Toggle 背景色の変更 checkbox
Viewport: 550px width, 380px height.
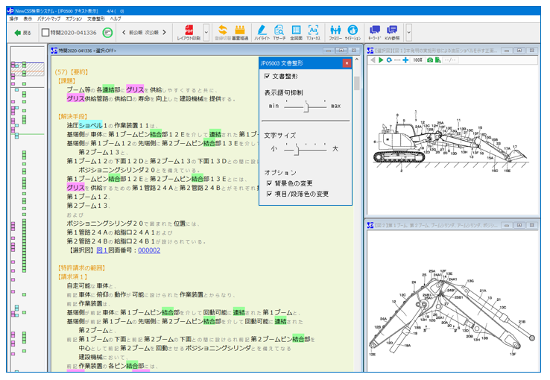coord(269,183)
